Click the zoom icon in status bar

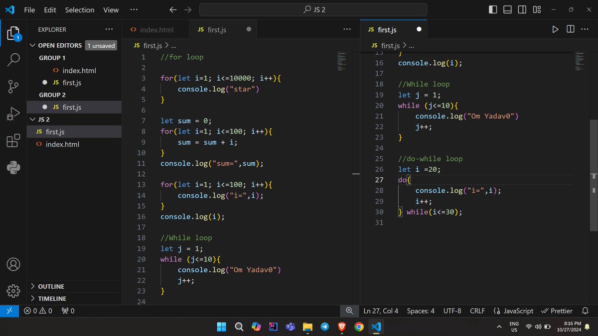(x=349, y=311)
